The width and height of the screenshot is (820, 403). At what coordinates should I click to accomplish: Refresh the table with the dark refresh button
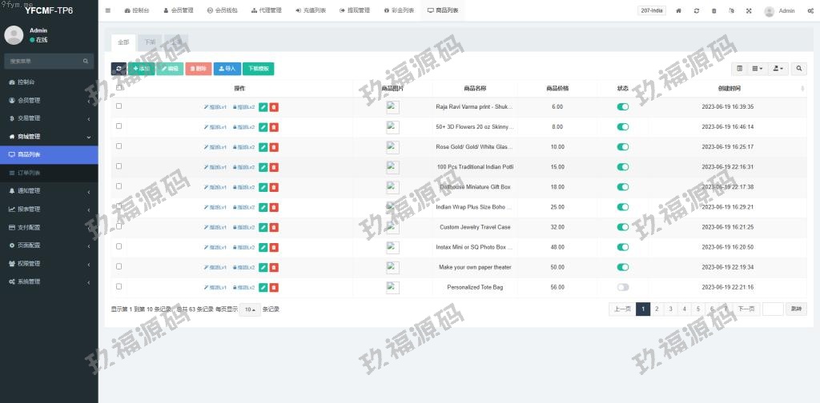119,69
